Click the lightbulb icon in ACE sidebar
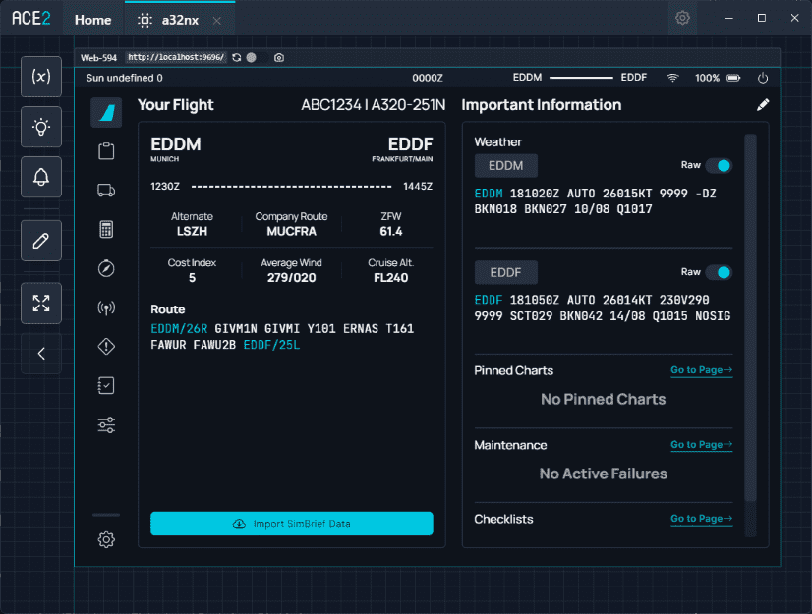This screenshot has height=614, width=812. coord(41,127)
